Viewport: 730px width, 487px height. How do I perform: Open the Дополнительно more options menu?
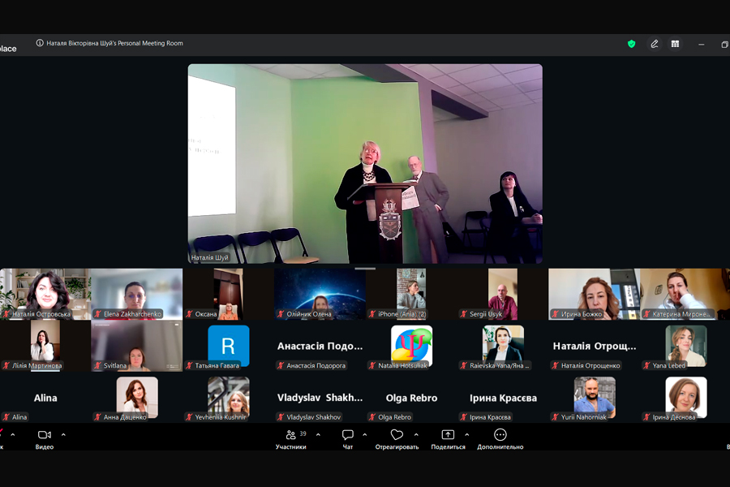[500, 439]
